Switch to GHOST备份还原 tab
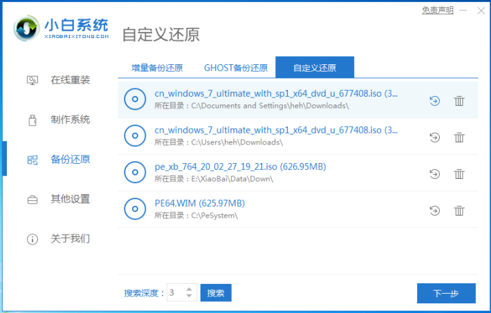 click(235, 68)
